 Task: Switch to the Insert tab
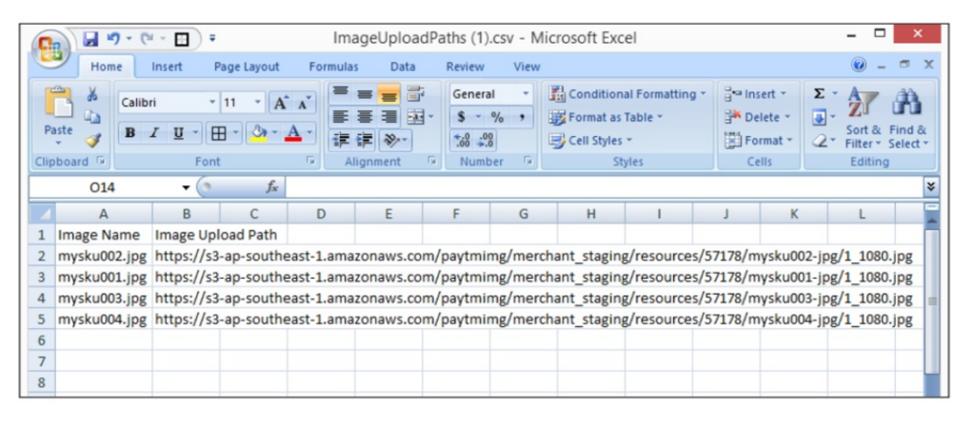168,67
